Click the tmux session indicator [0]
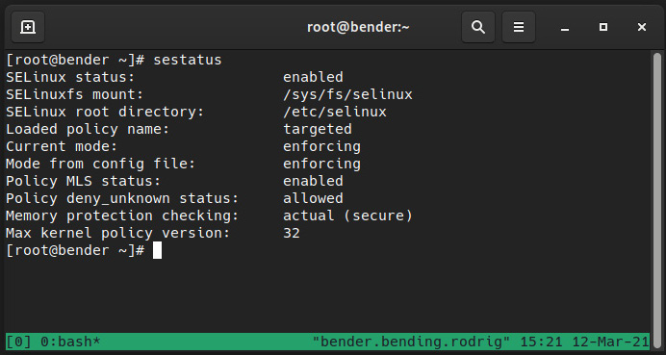The image size is (666, 355). [x=18, y=341]
